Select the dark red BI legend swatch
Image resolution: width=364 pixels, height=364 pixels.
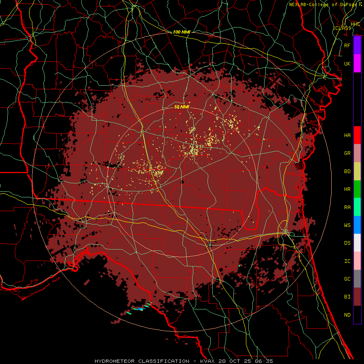point(357,297)
